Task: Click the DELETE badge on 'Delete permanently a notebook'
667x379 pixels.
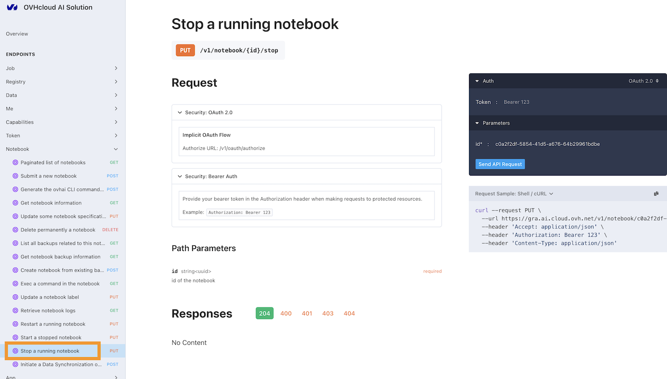Action: pyautogui.click(x=110, y=229)
